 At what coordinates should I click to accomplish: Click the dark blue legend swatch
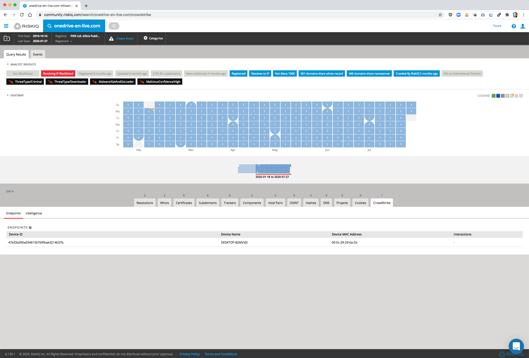click(x=498, y=96)
